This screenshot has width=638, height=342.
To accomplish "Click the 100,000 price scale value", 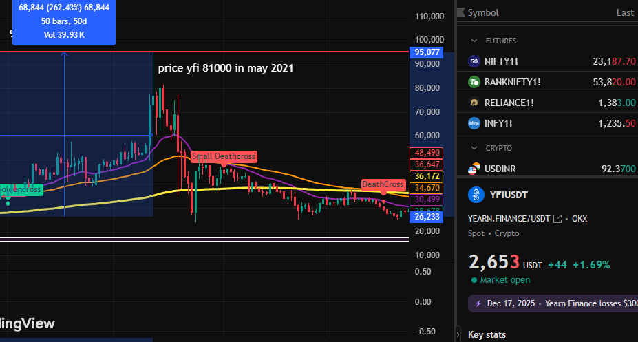I will [x=429, y=40].
